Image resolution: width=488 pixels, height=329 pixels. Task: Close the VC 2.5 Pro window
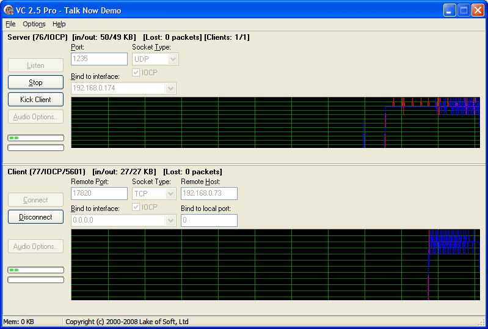click(478, 10)
